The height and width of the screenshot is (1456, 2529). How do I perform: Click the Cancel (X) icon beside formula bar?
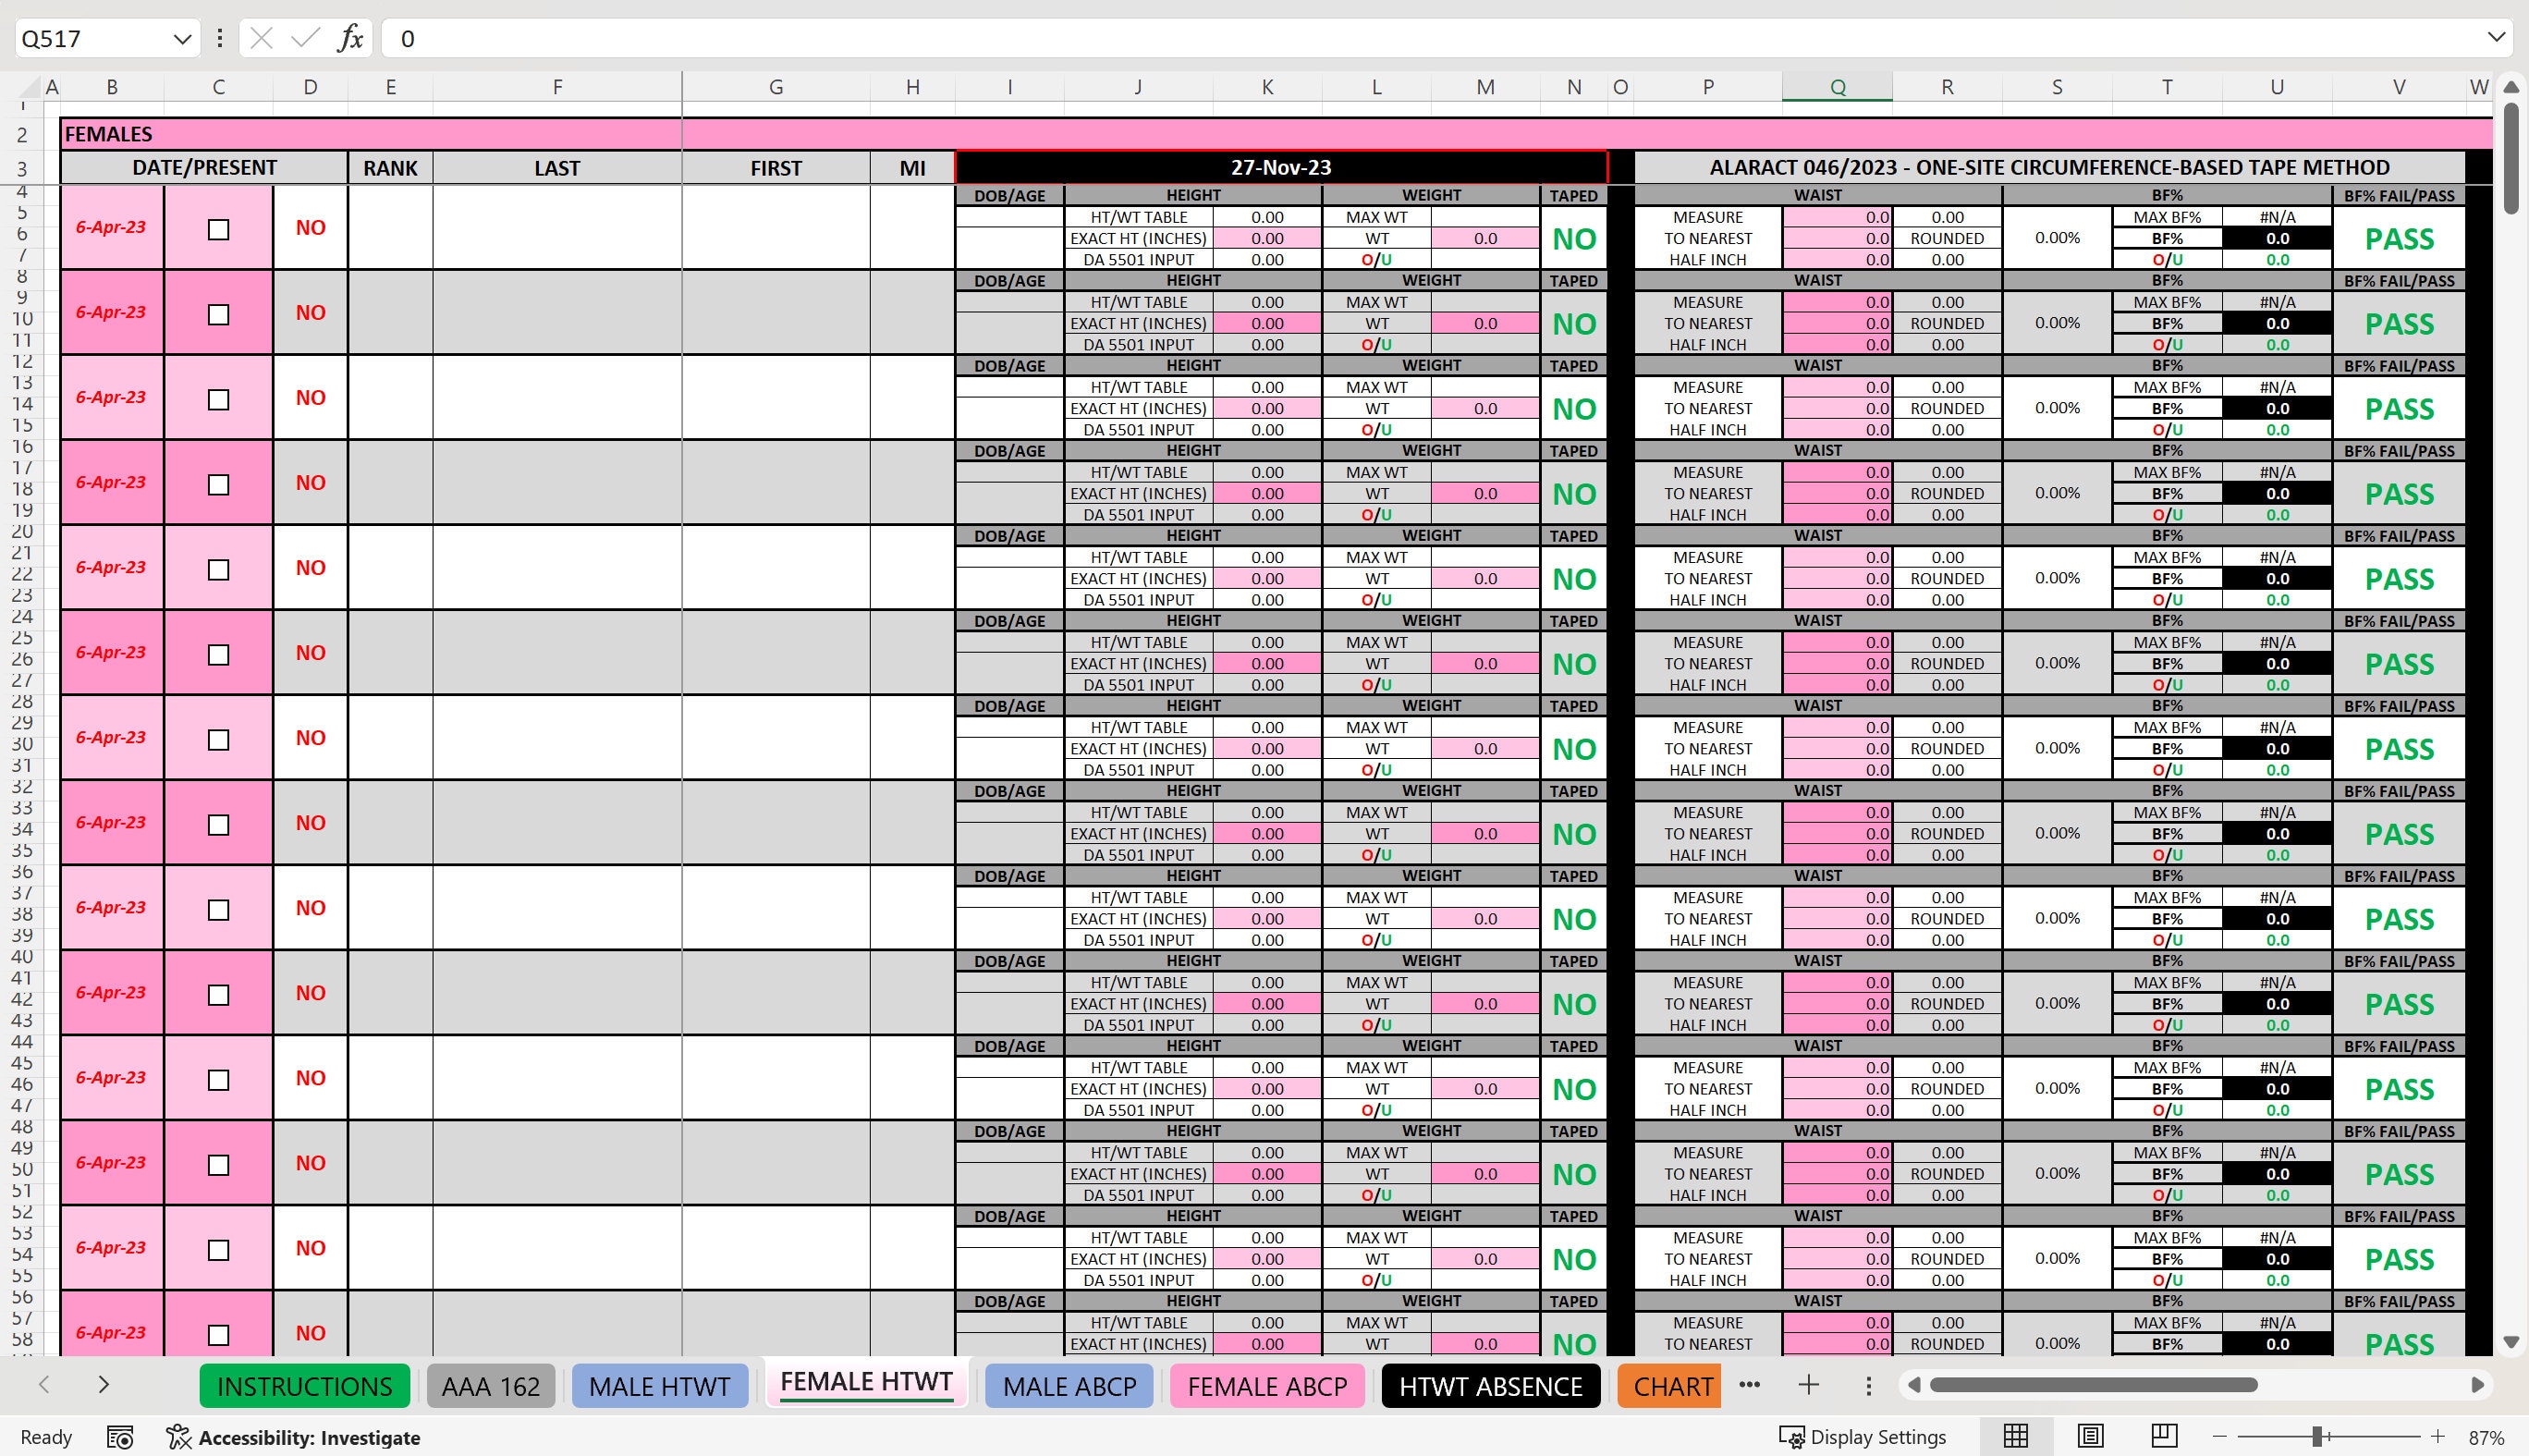point(261,38)
